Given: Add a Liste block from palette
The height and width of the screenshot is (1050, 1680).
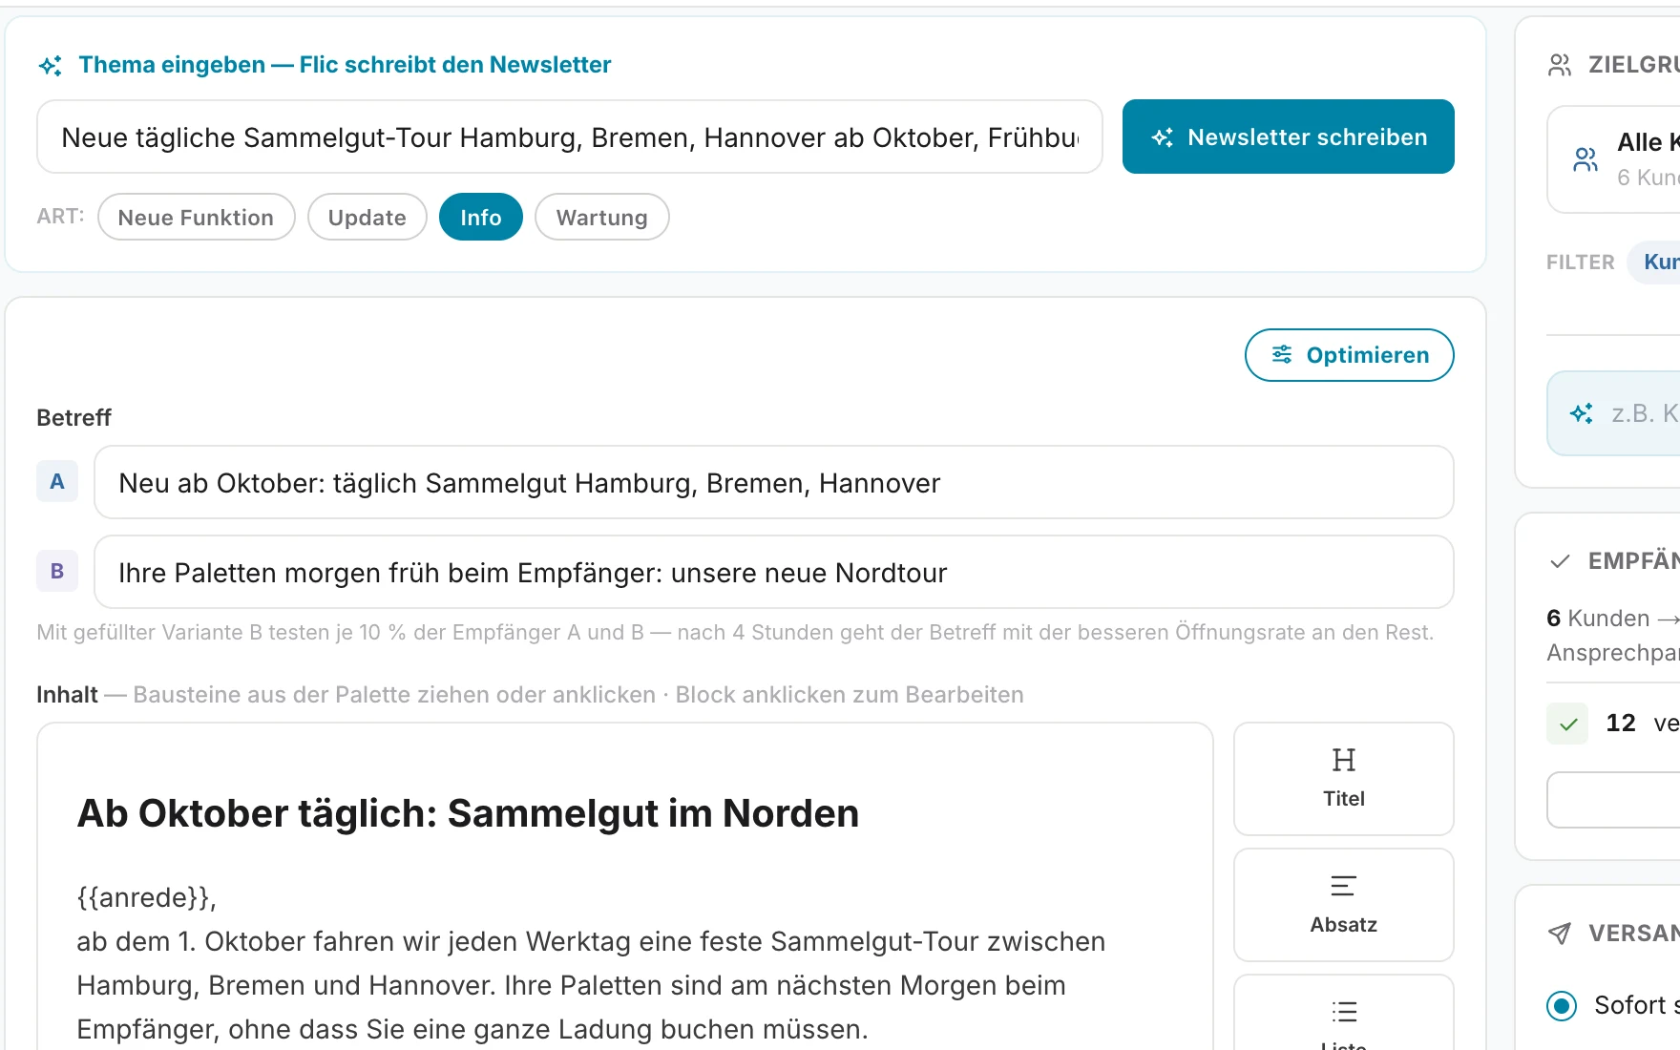Looking at the screenshot, I should (x=1343, y=1014).
